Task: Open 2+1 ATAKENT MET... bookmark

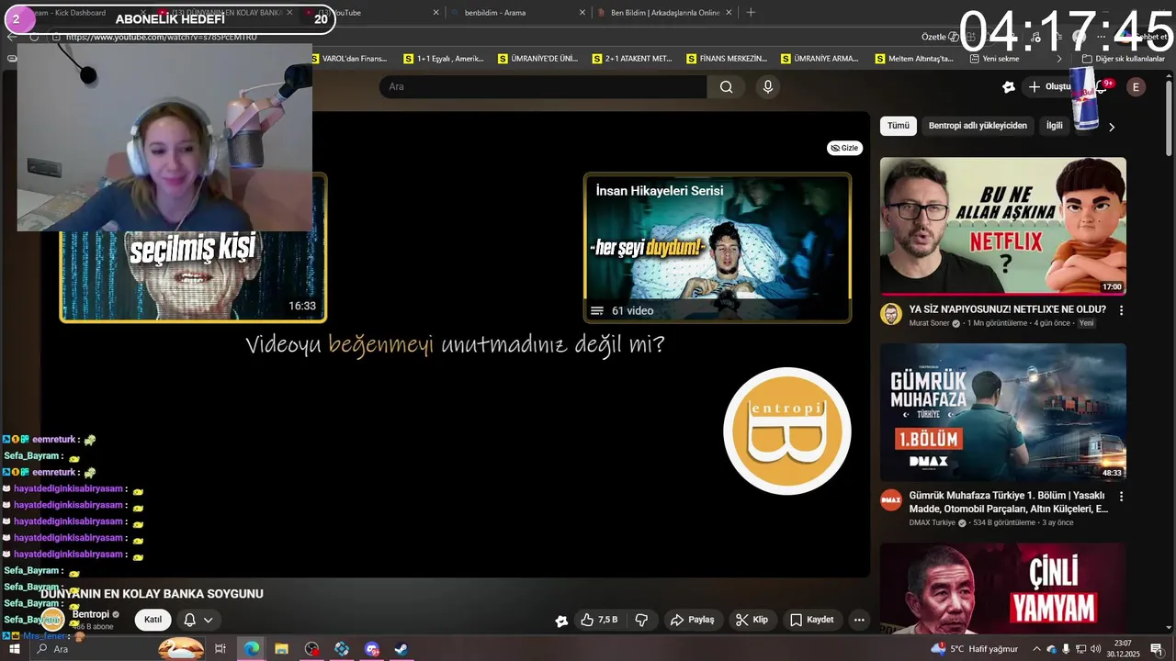Action: 632,59
